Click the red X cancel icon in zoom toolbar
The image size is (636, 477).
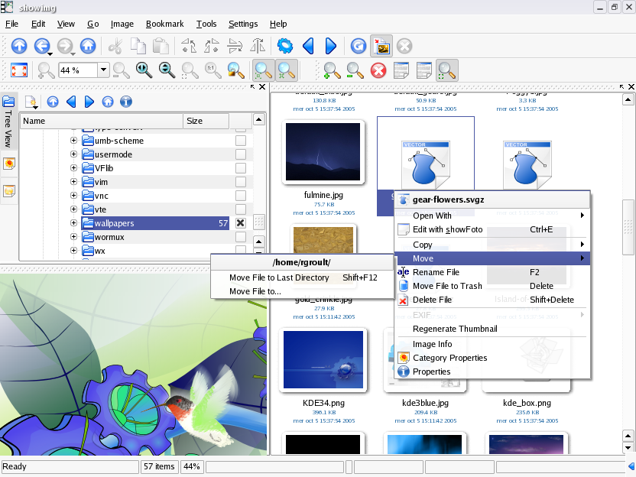378,70
